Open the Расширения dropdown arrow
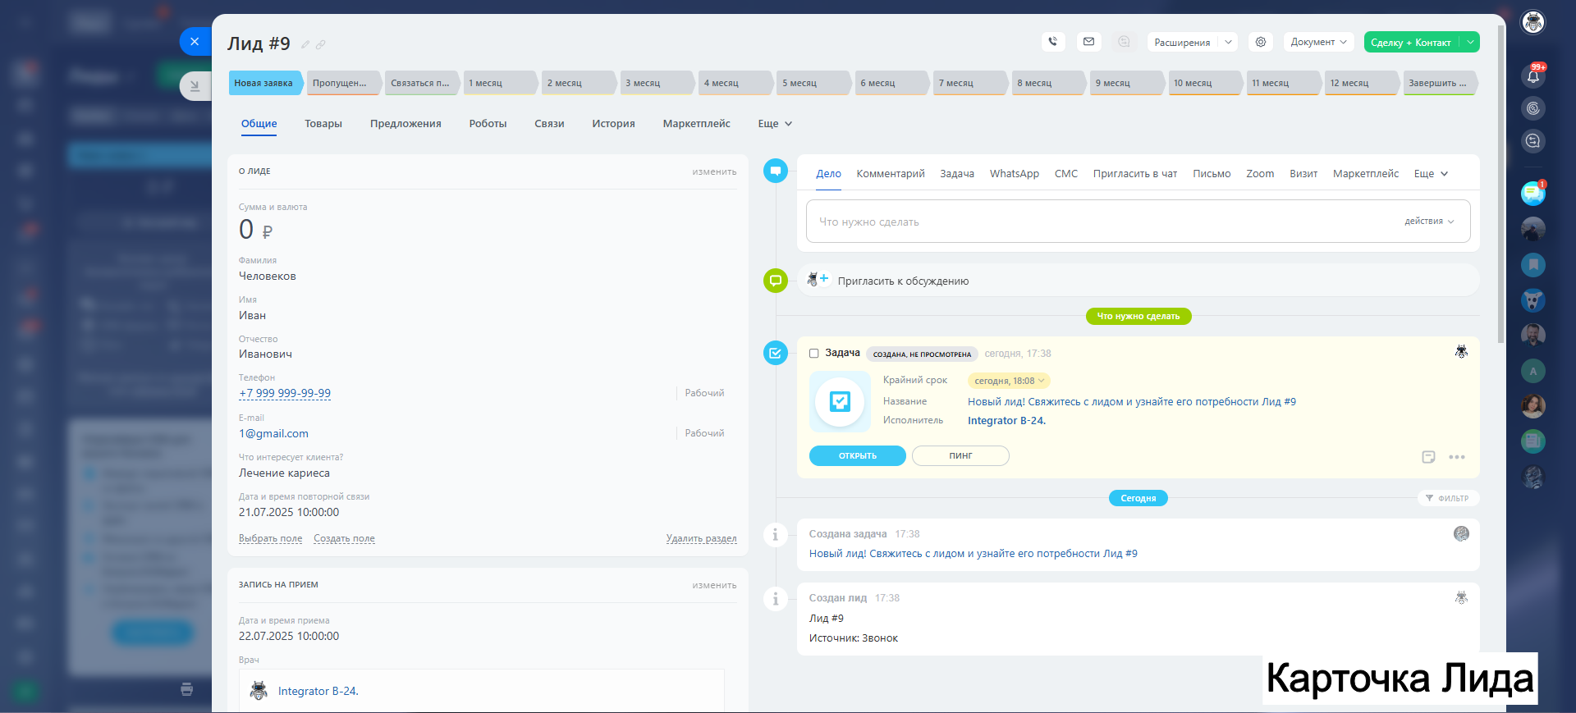 1228,42
